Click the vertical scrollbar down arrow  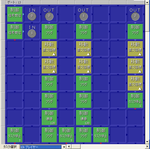coord(147,142)
